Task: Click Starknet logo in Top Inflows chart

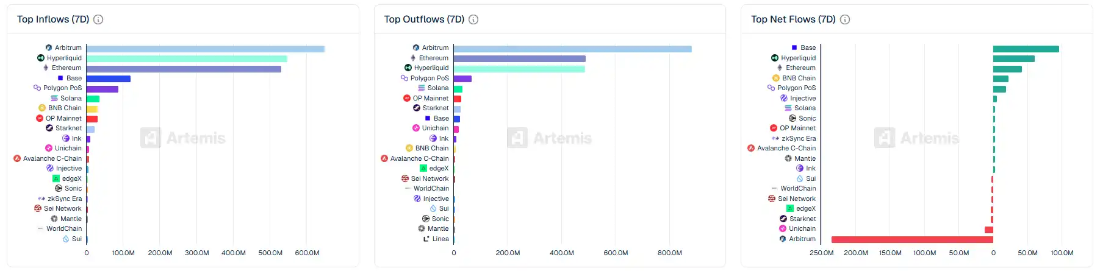Action: [x=49, y=128]
